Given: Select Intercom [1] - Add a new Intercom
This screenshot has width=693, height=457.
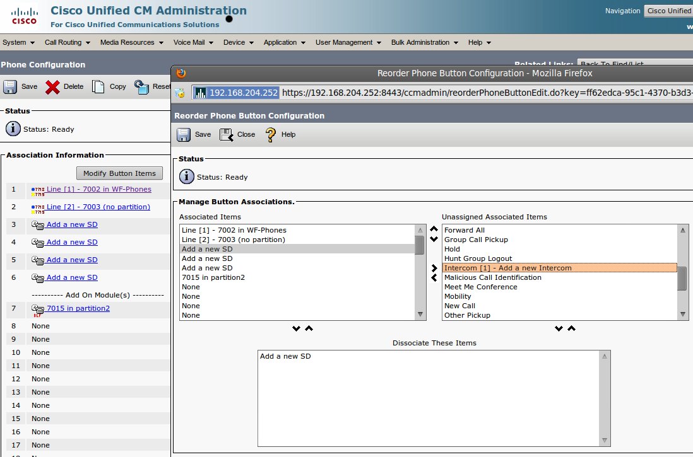Looking at the screenshot, I should 560,268.
